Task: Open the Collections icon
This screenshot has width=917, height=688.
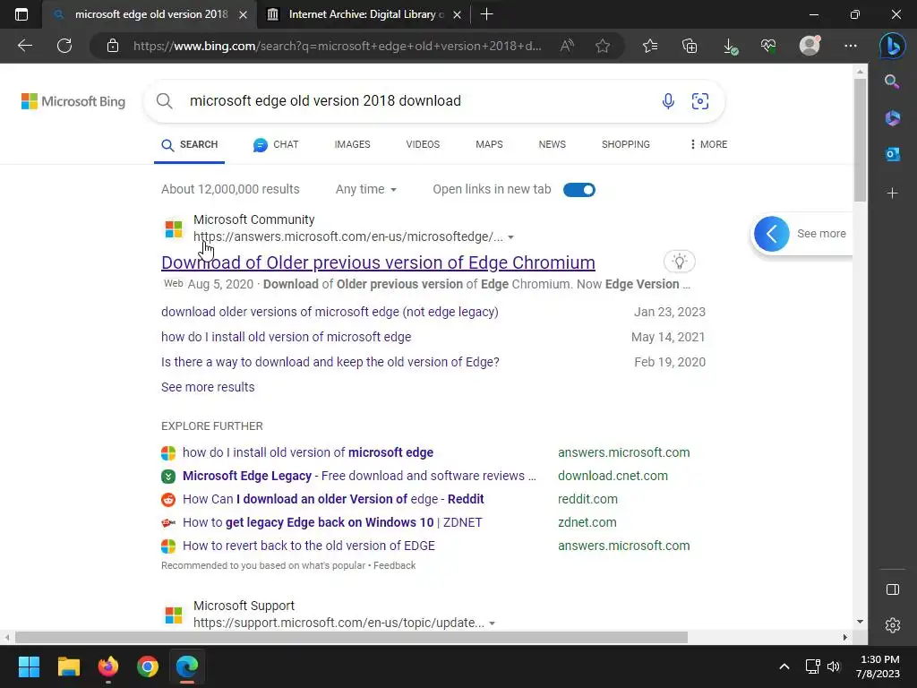Action: coord(690,46)
